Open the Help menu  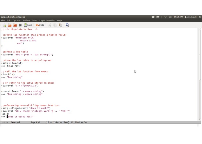pyautogui.click(x=59, y=20)
